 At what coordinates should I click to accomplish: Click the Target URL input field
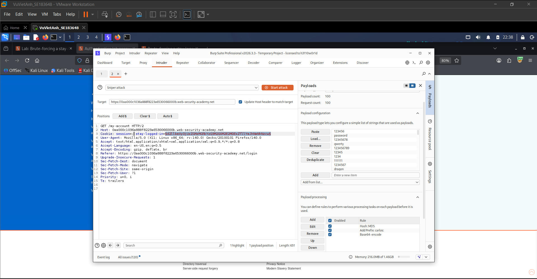click(172, 102)
